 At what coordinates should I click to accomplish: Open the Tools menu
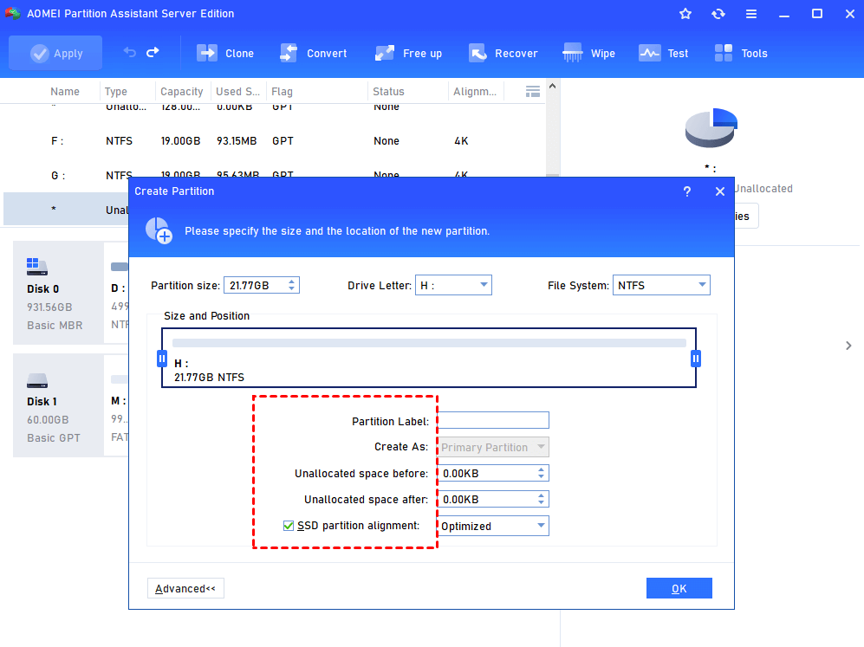point(741,54)
